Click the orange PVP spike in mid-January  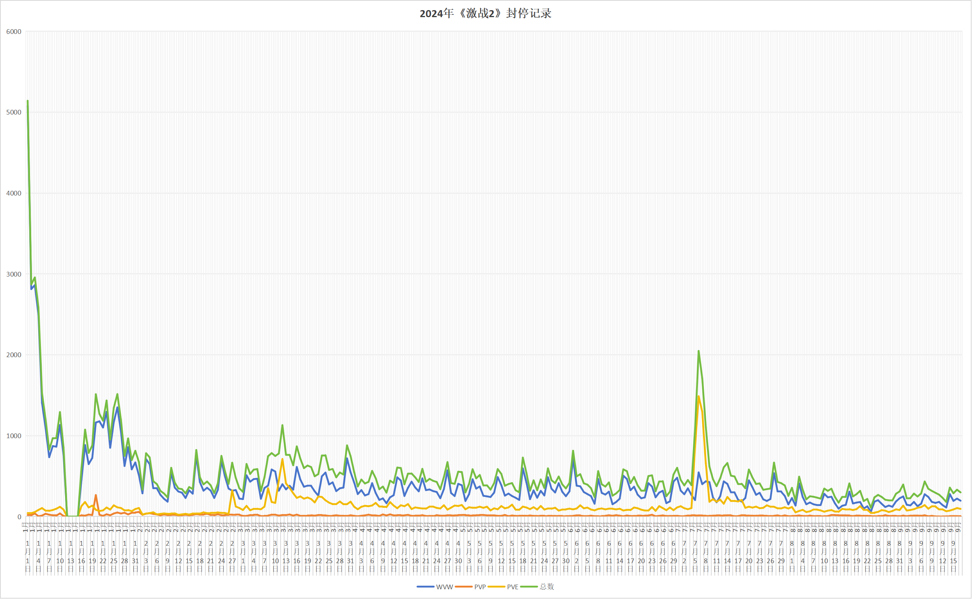coord(96,495)
